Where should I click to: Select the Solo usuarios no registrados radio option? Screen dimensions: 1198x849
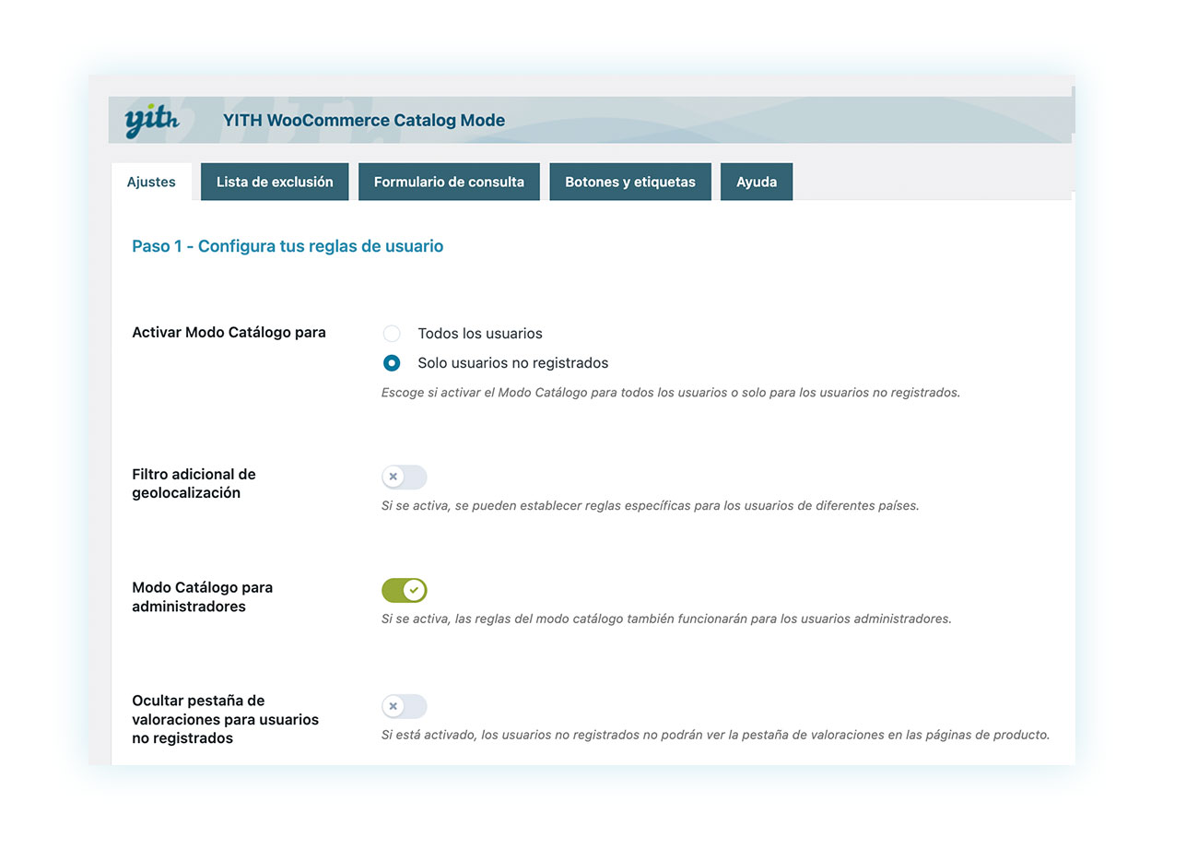coord(392,363)
